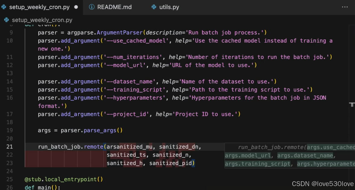Click line number 12 in the gutter

click(10, 65)
